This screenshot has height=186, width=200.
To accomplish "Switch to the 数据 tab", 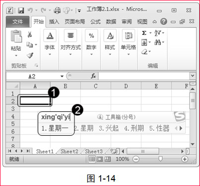I will pos(111,22).
